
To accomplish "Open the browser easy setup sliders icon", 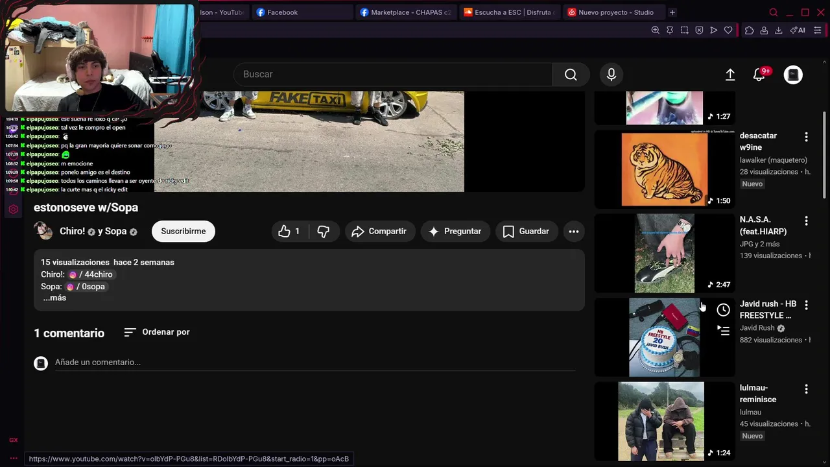I will click(817, 30).
